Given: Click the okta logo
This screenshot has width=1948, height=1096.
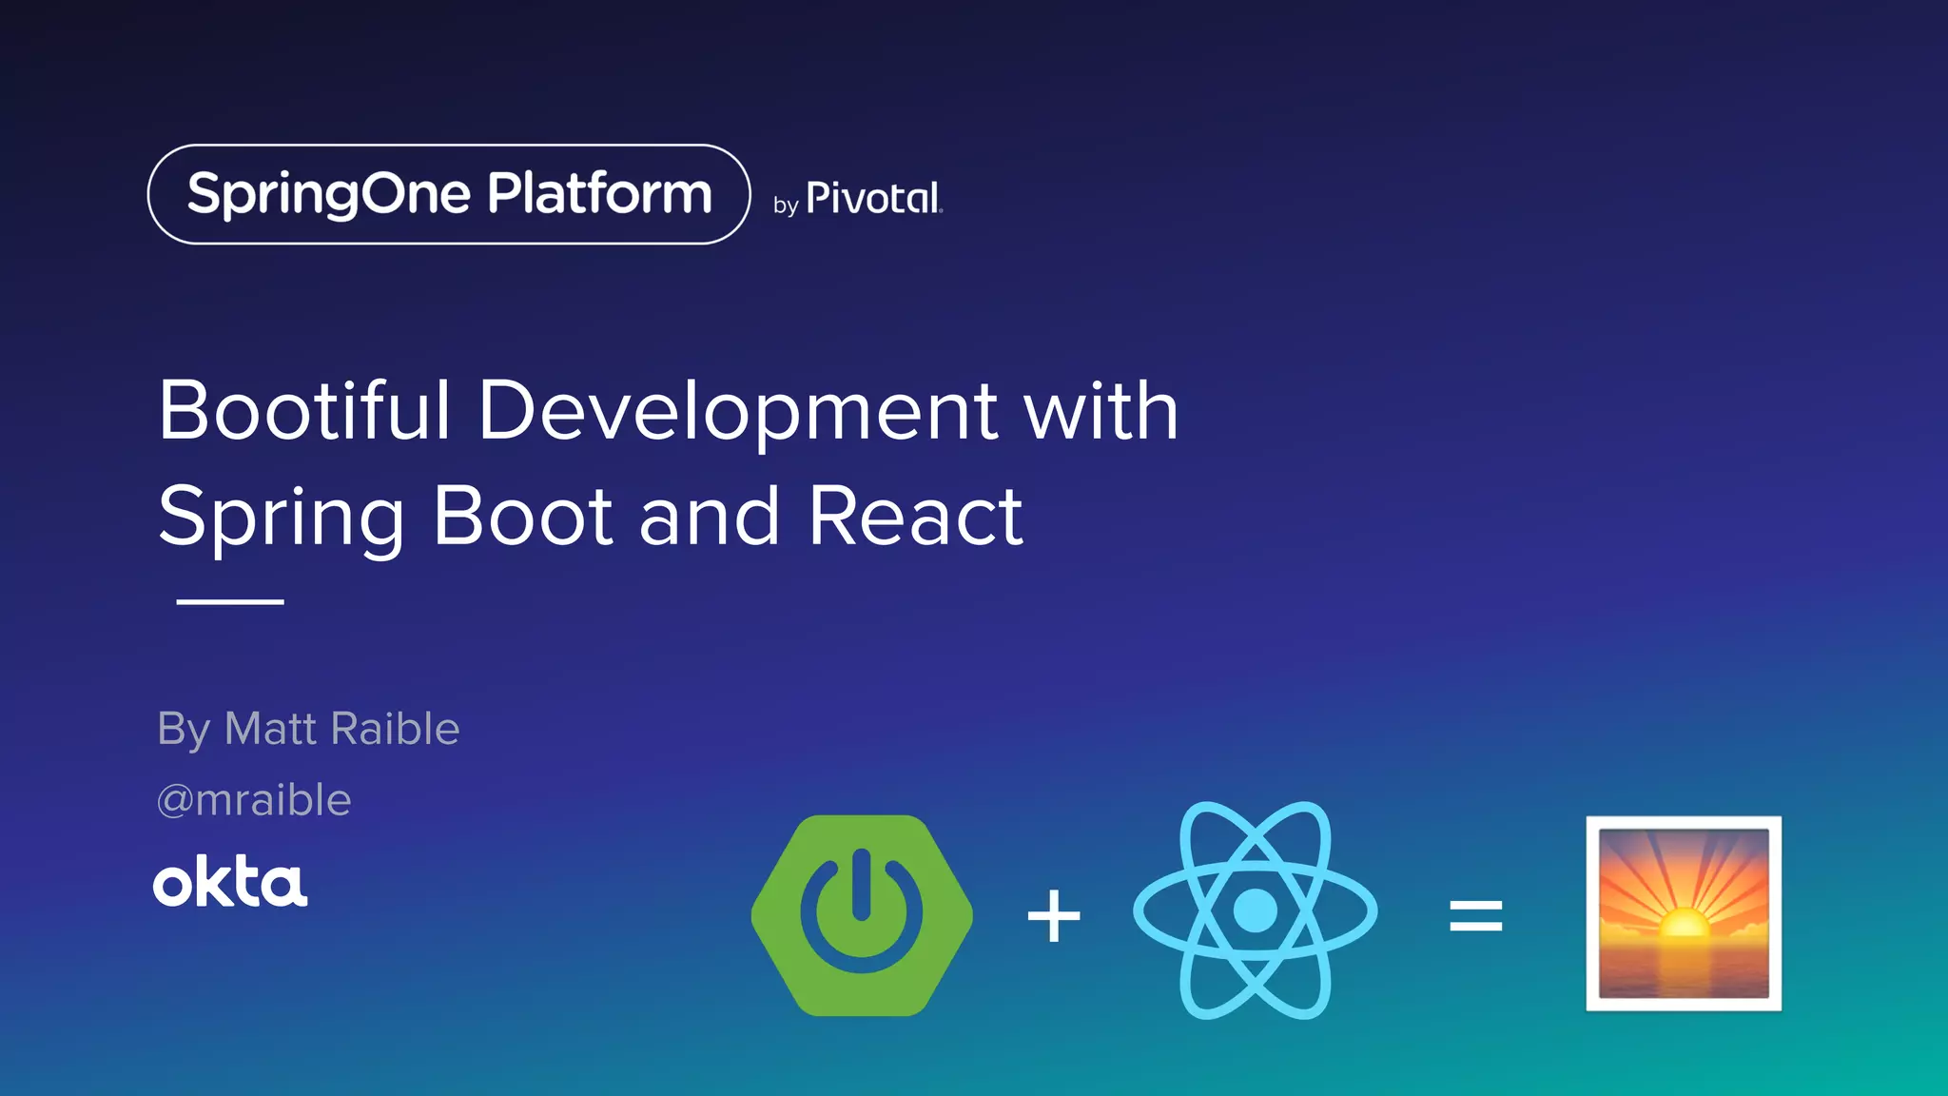Looking at the screenshot, I should pos(230,882).
